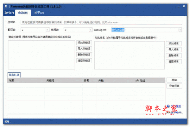Open the 关于(A) menu
This screenshot has height=127, width=190.
[x=39, y=13]
